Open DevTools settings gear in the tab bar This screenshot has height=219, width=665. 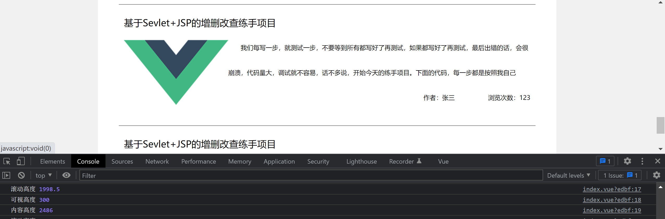click(627, 161)
